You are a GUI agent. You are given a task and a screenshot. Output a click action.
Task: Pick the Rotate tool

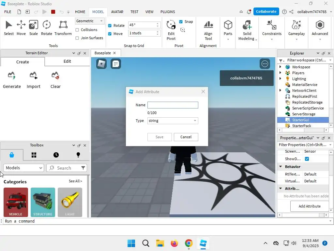click(46, 28)
